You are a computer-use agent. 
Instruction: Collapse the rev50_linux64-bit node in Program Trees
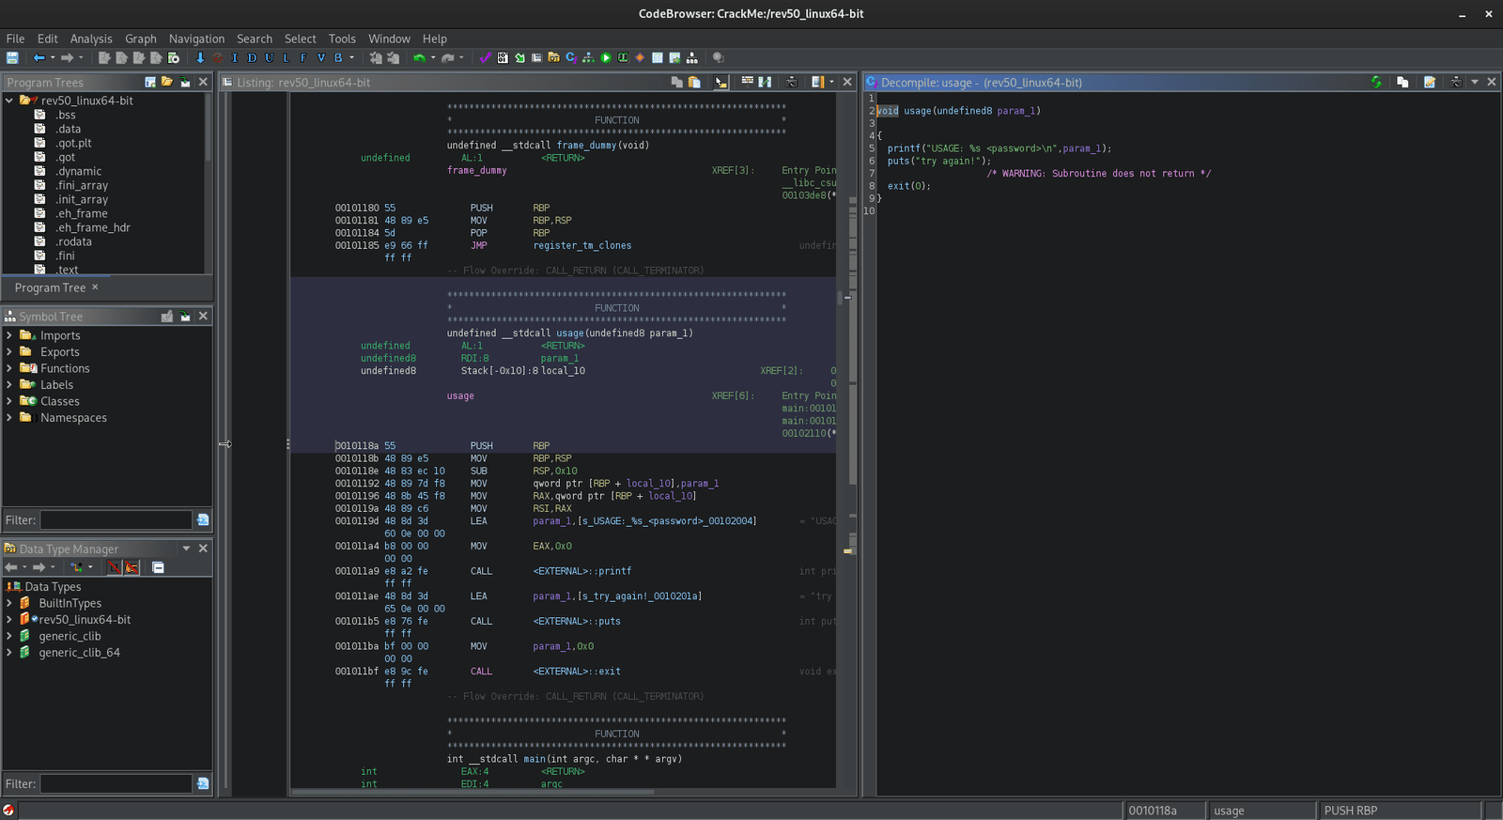9,101
